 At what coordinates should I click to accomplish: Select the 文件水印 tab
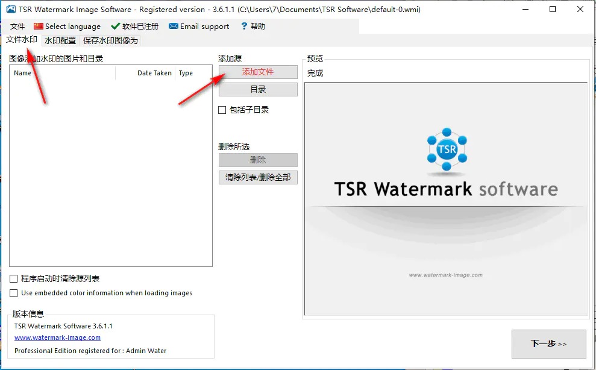22,40
